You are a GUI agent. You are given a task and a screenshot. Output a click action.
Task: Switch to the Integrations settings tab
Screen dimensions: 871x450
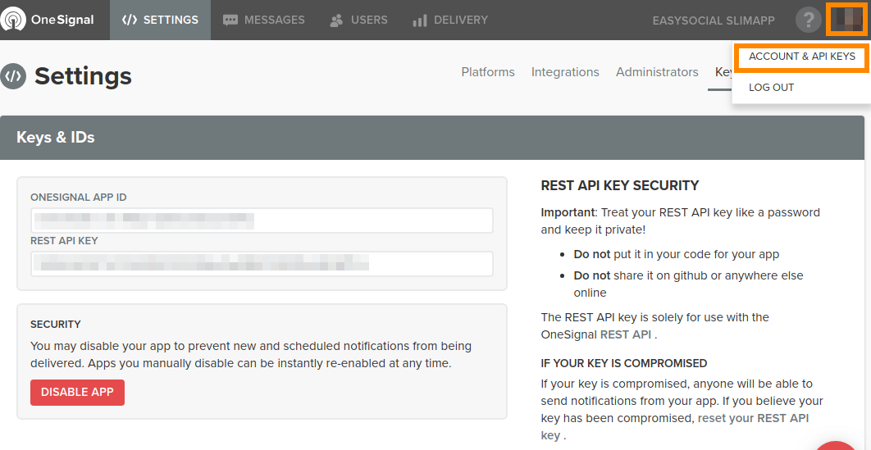click(x=565, y=72)
